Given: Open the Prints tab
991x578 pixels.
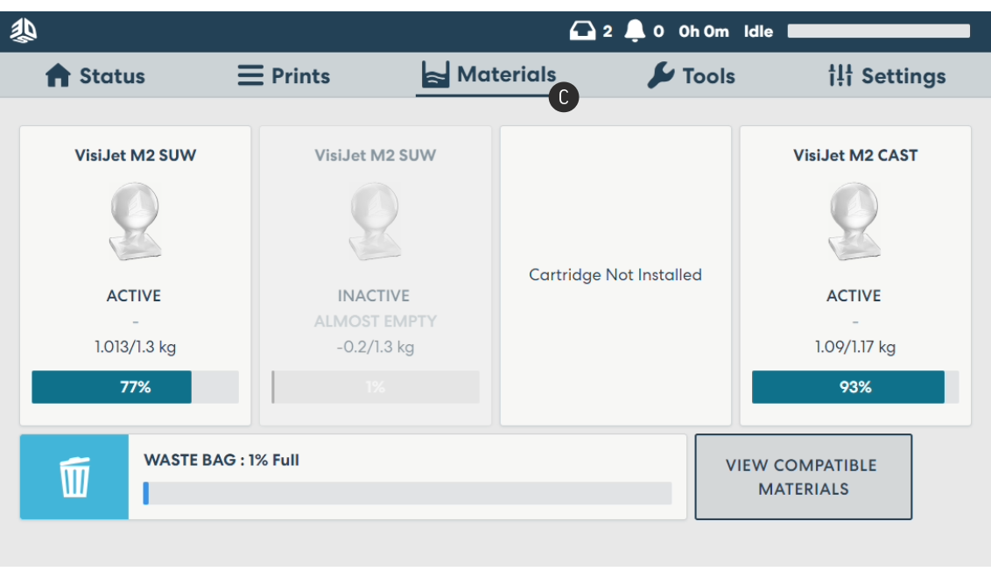Looking at the screenshot, I should click(284, 76).
